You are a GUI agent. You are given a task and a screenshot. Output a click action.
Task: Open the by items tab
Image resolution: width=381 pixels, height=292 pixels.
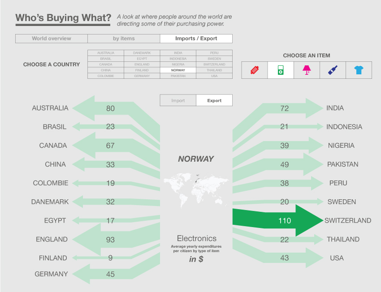[124, 39]
